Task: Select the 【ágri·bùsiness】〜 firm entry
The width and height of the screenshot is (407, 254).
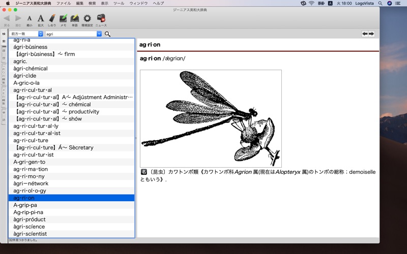Action: point(71,54)
